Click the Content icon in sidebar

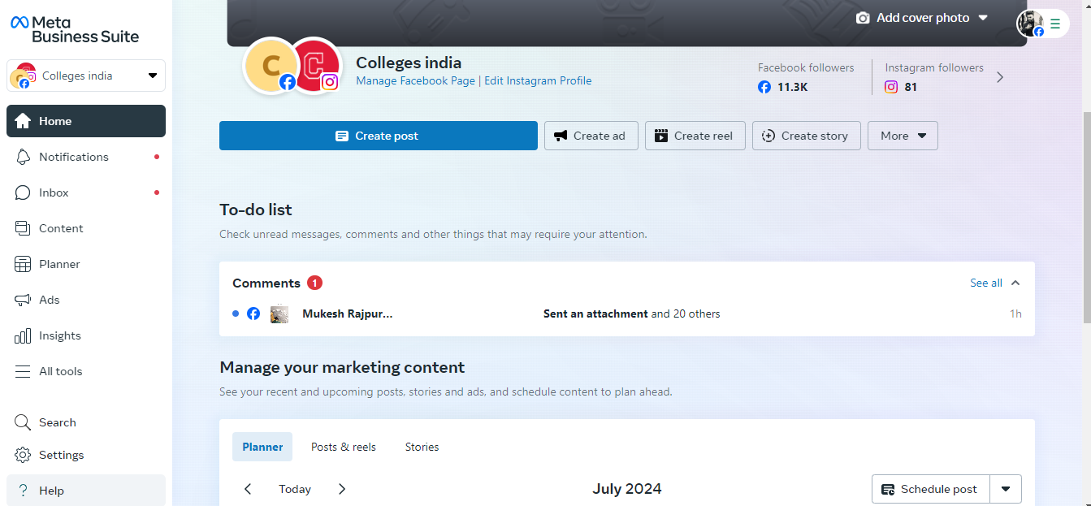24,228
